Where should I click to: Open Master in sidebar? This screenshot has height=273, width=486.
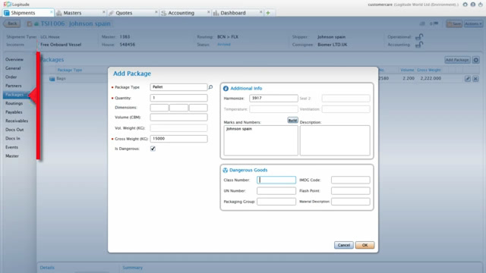(12, 156)
